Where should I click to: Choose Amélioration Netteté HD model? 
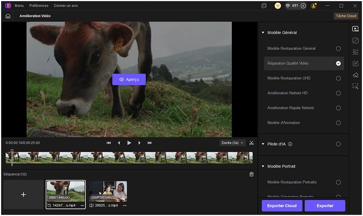coord(338,93)
